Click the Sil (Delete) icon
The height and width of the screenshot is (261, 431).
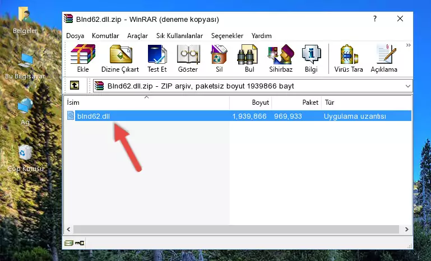[x=219, y=58]
